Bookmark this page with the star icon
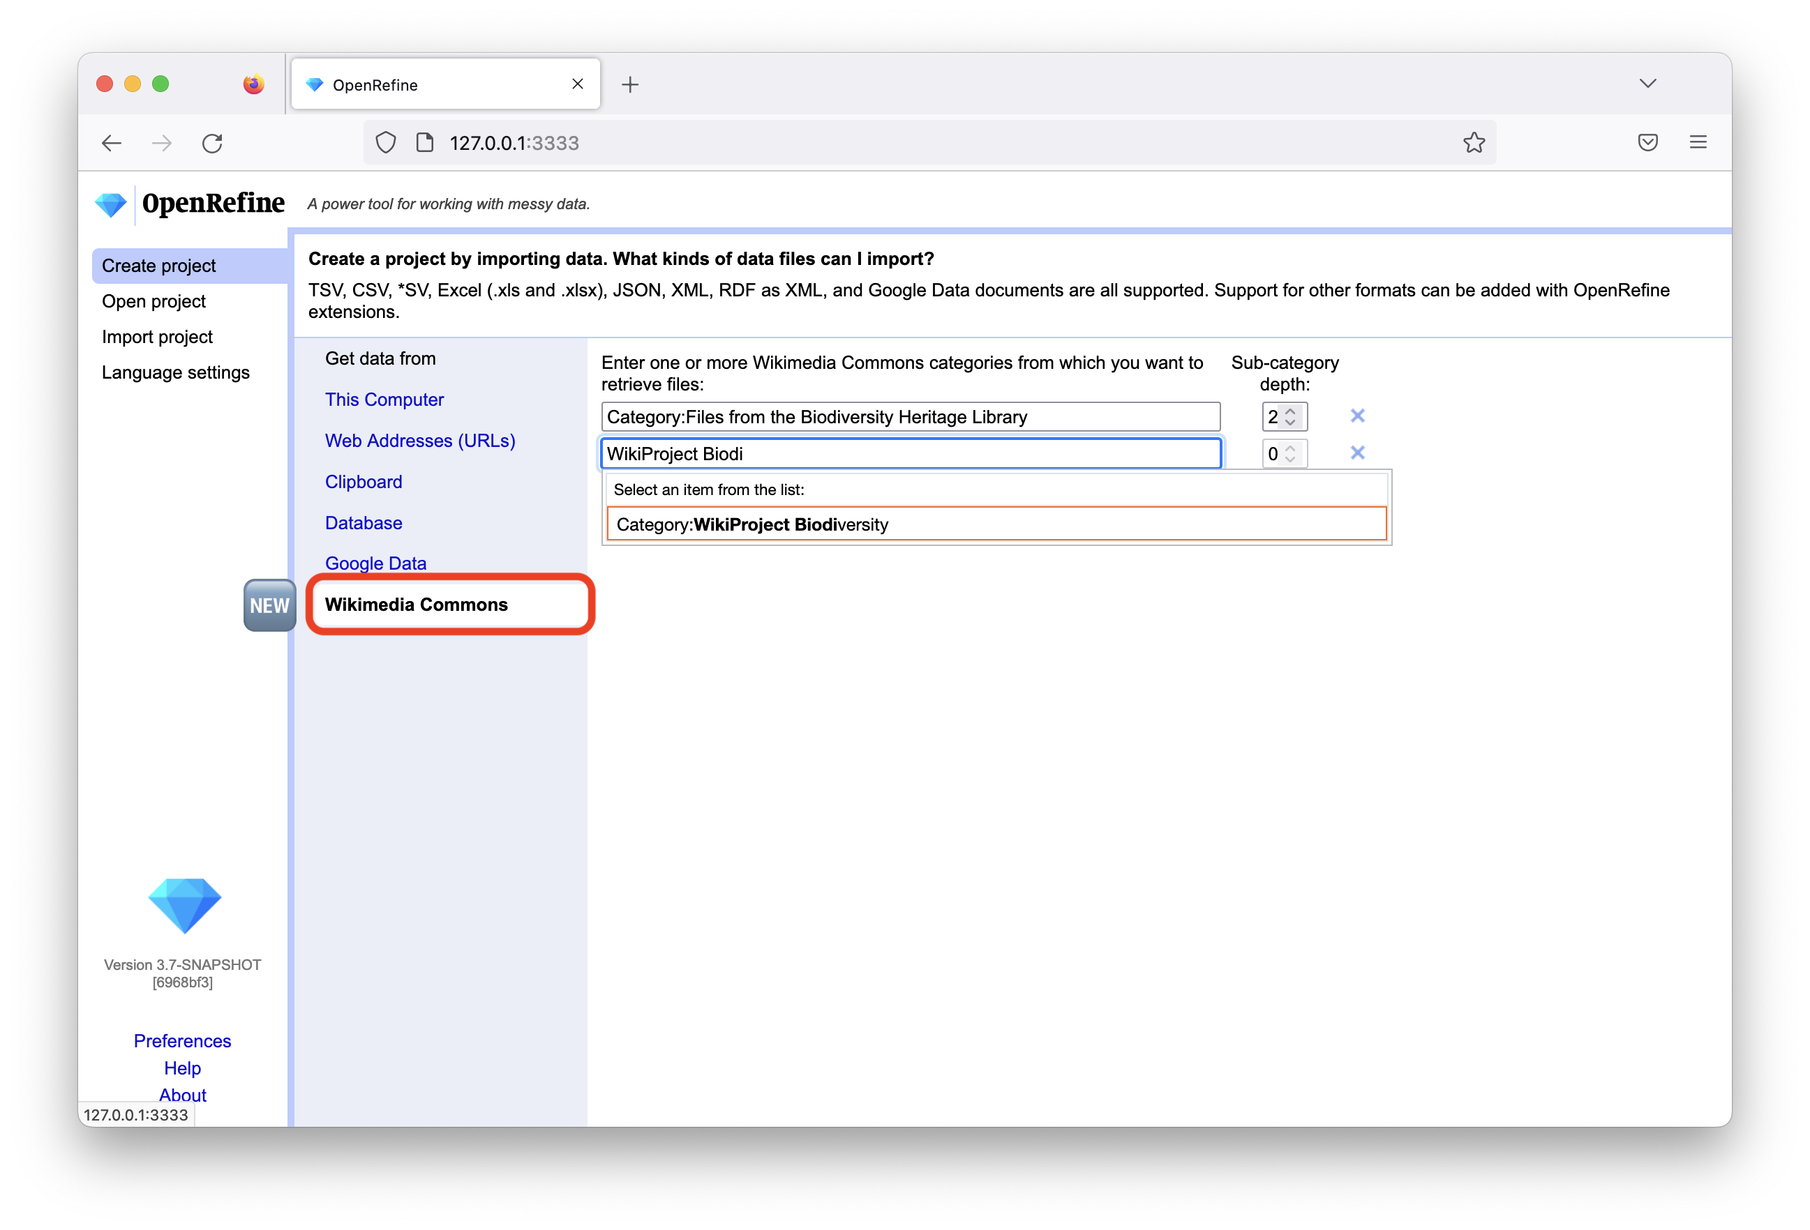The image size is (1810, 1230). [1474, 142]
